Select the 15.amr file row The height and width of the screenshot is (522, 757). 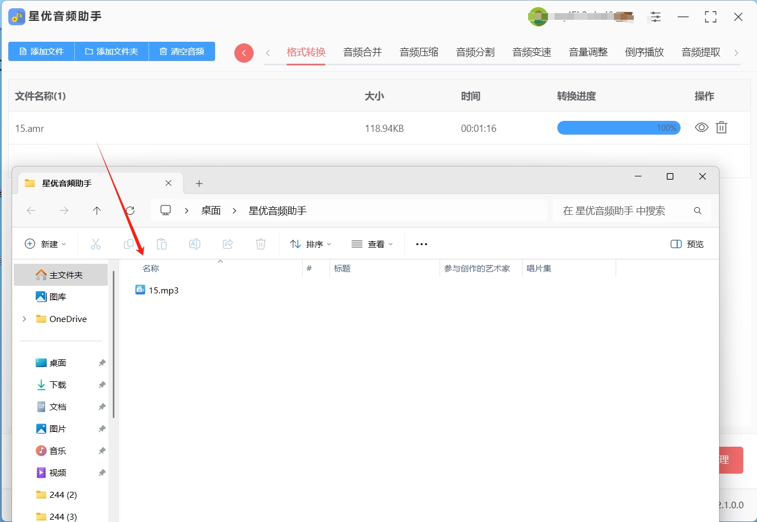pyautogui.click(x=380, y=128)
